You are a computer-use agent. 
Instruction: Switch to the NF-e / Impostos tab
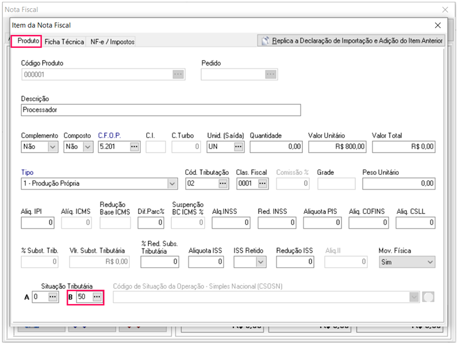click(x=112, y=42)
